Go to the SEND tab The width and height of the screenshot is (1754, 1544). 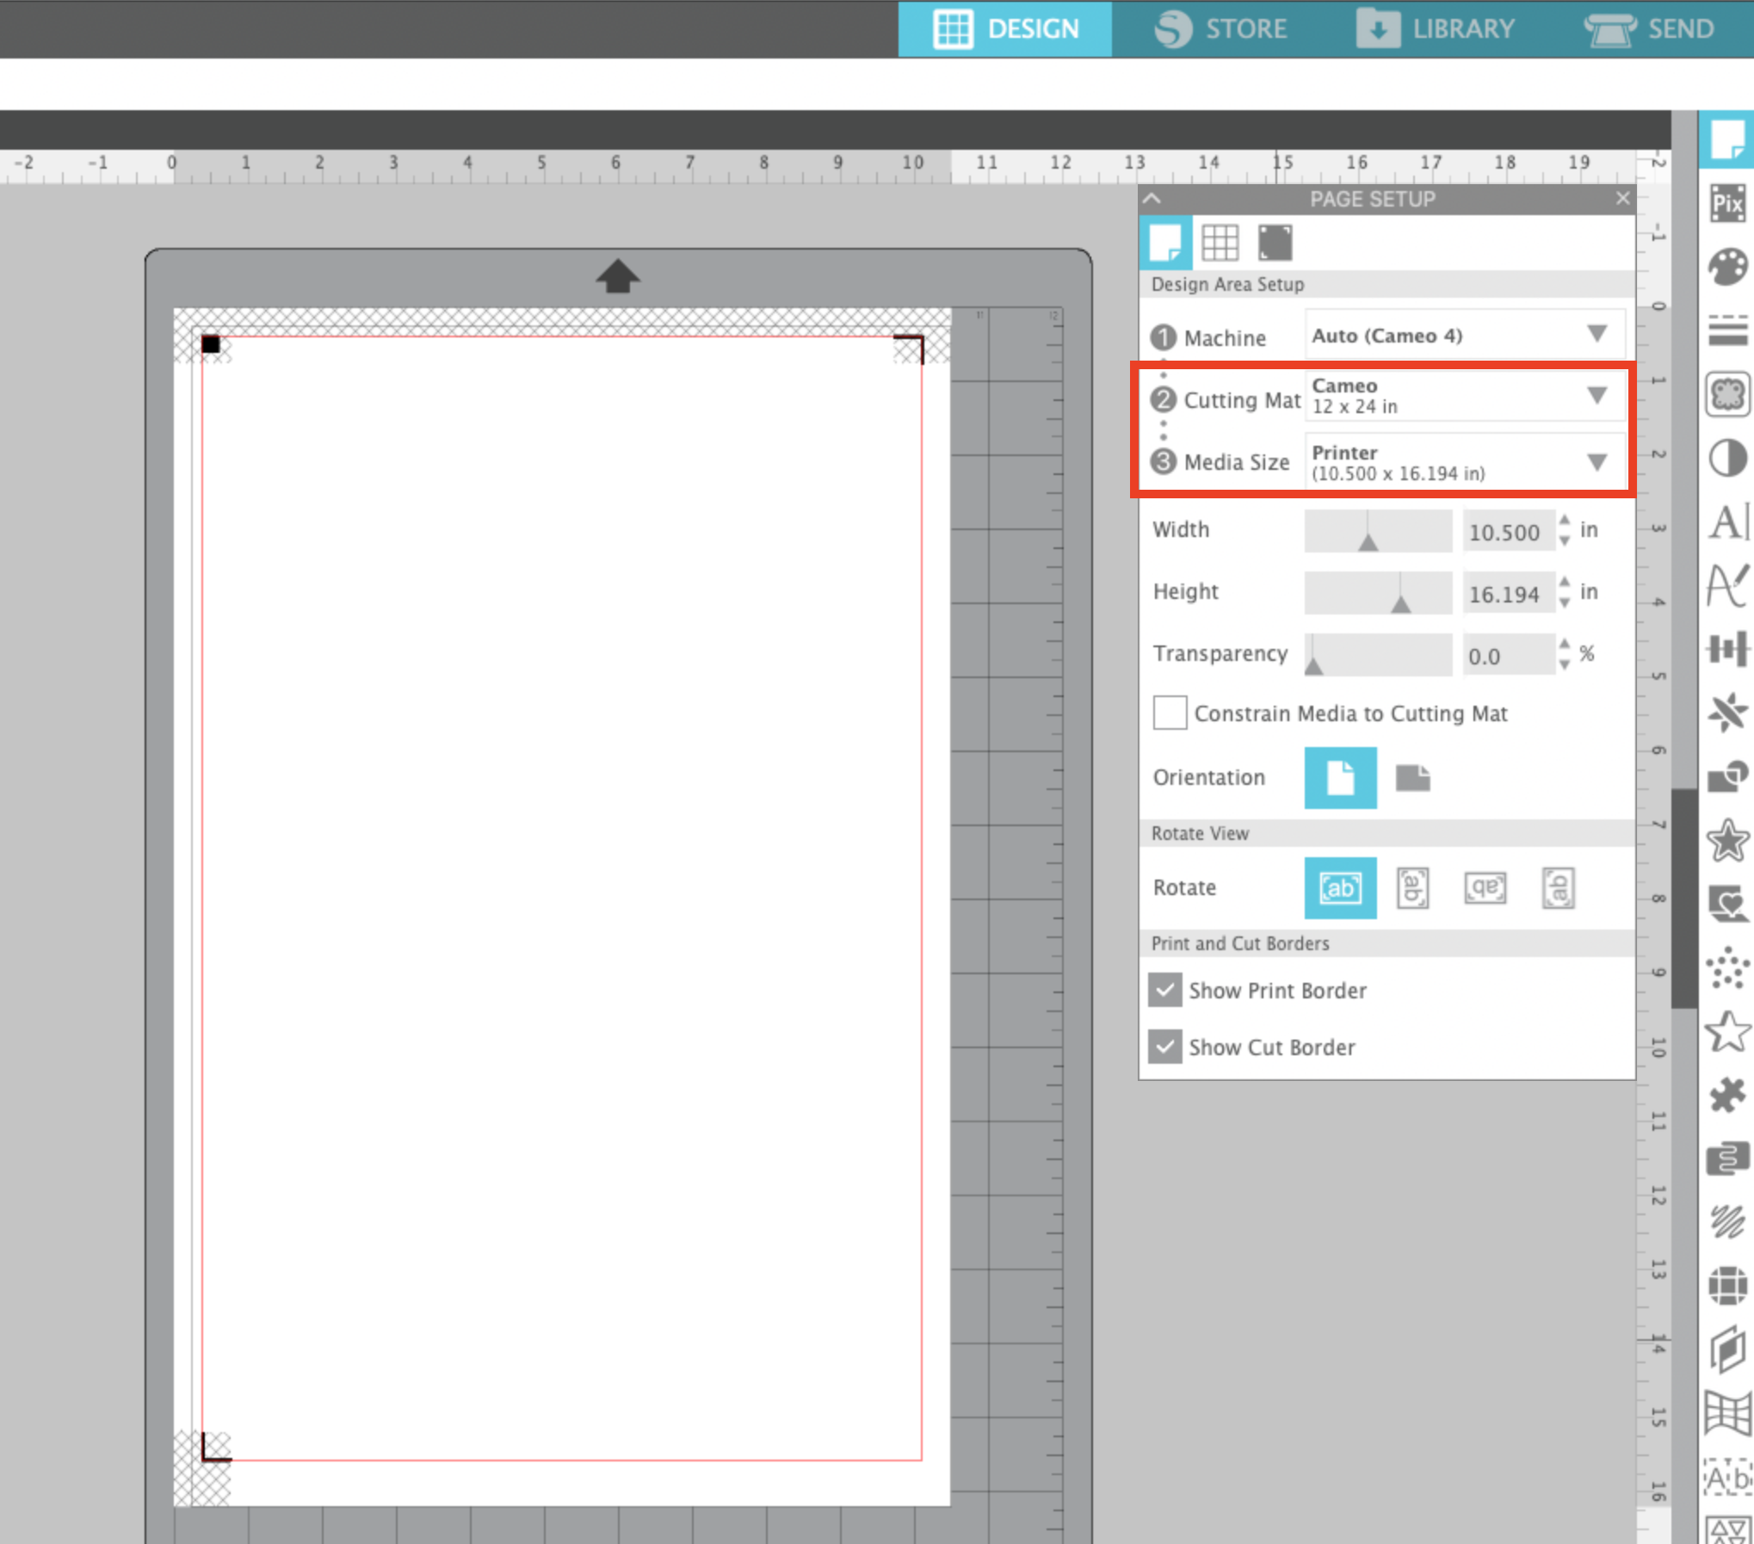pyautogui.click(x=1650, y=28)
